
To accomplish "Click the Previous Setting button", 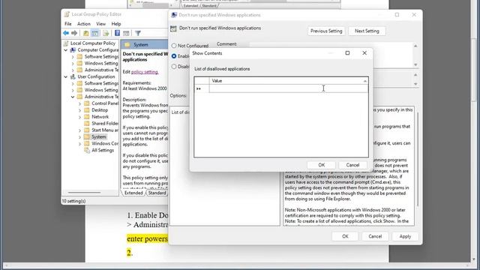I will point(326,31).
